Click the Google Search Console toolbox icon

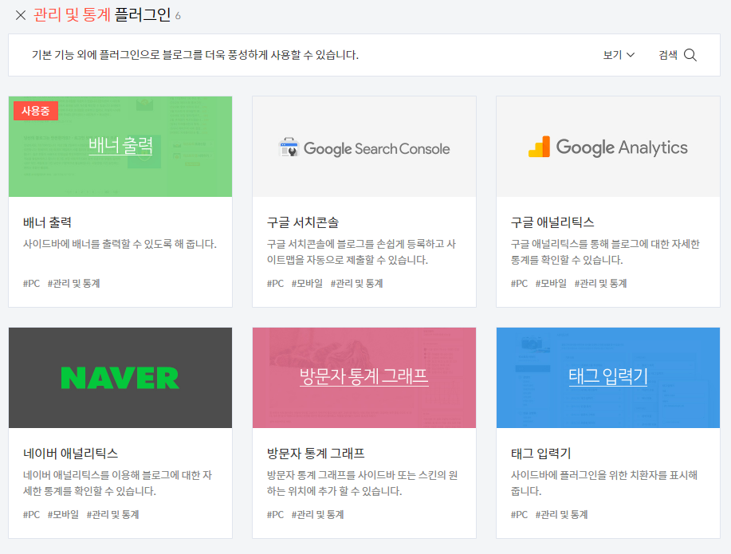(289, 147)
